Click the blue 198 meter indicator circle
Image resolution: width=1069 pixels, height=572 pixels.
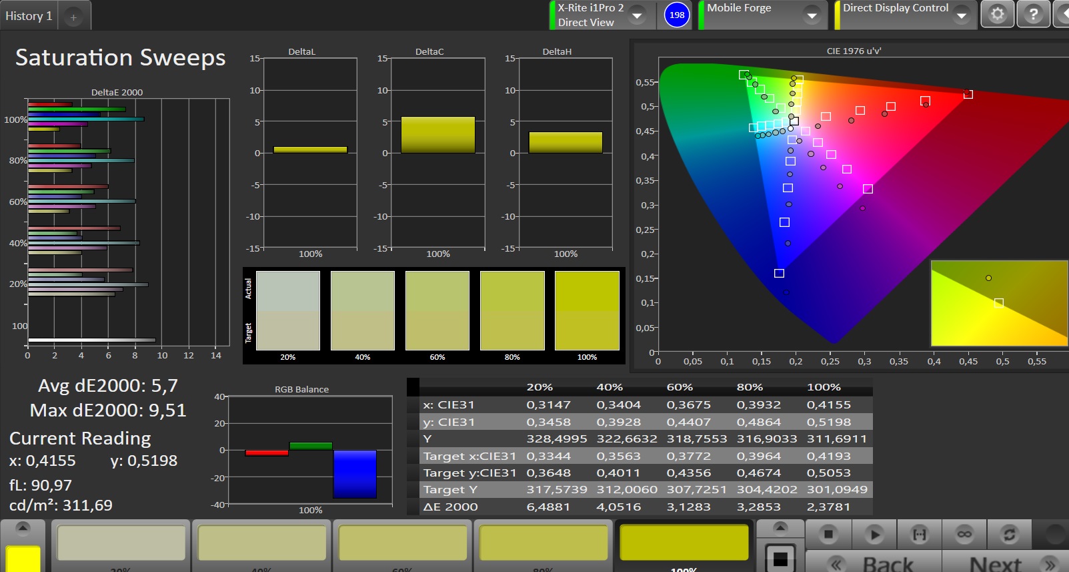(x=677, y=15)
